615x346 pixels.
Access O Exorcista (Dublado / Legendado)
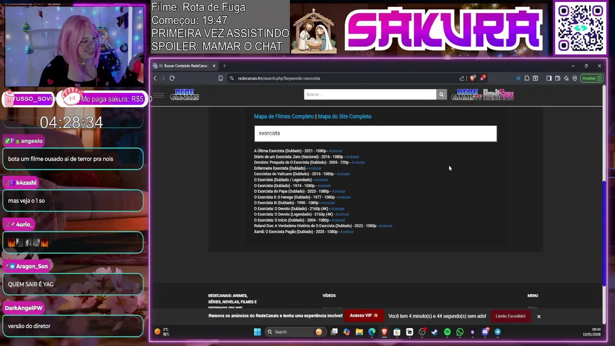[321, 180]
